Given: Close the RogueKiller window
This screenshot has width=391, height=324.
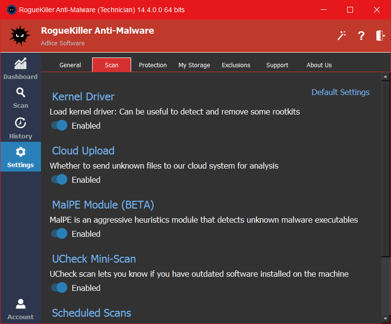Looking at the screenshot, I should 377,10.
